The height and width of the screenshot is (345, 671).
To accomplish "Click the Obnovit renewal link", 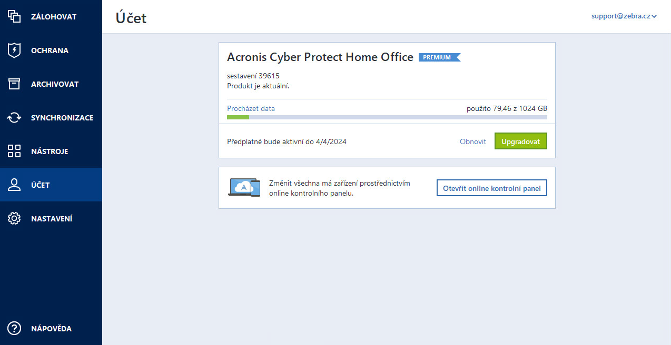I will coord(473,141).
